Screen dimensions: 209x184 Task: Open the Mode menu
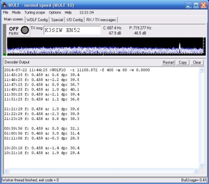pyautogui.click(x=16, y=12)
